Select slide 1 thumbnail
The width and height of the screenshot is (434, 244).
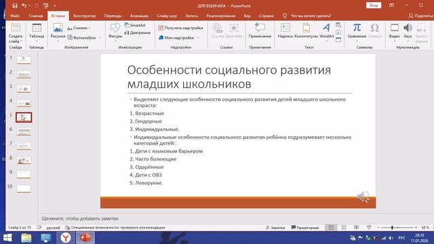24,60
